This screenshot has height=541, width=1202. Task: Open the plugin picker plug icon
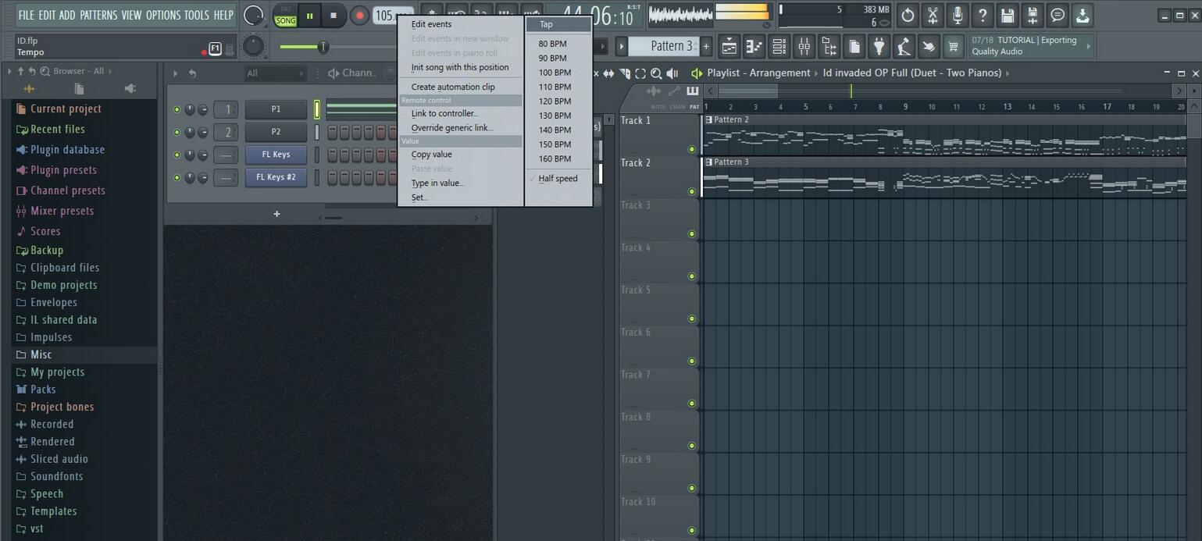point(879,47)
